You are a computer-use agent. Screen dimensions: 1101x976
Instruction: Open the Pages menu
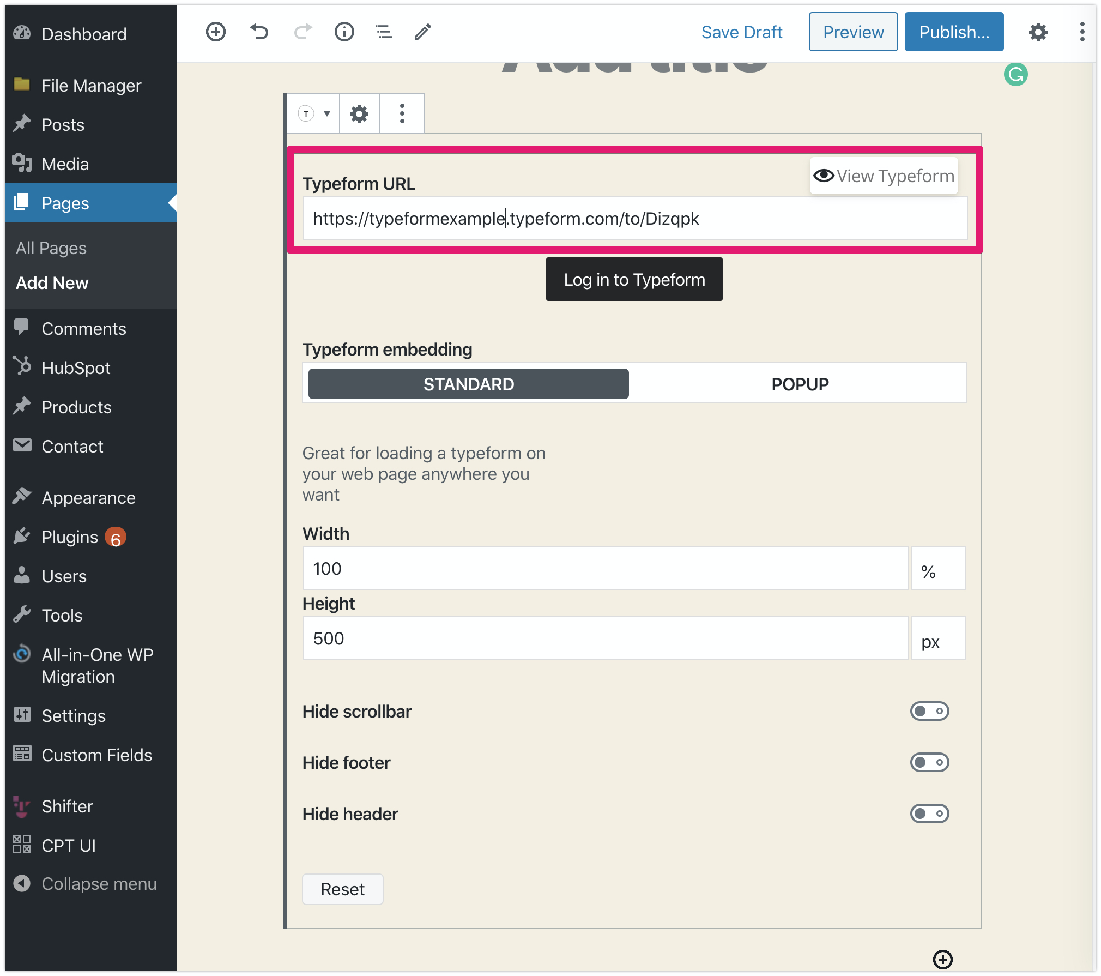(91, 203)
